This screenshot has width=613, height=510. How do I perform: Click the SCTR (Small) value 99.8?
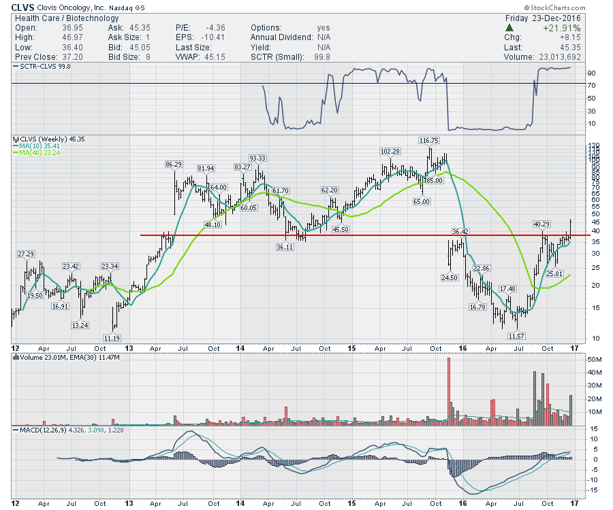pyautogui.click(x=322, y=57)
